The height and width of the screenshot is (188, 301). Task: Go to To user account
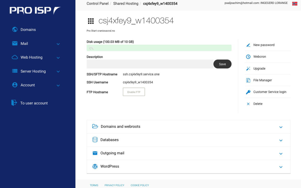pos(34,103)
